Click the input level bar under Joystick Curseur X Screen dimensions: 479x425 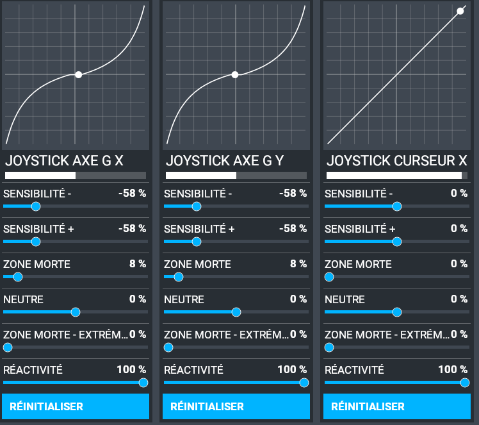click(397, 175)
